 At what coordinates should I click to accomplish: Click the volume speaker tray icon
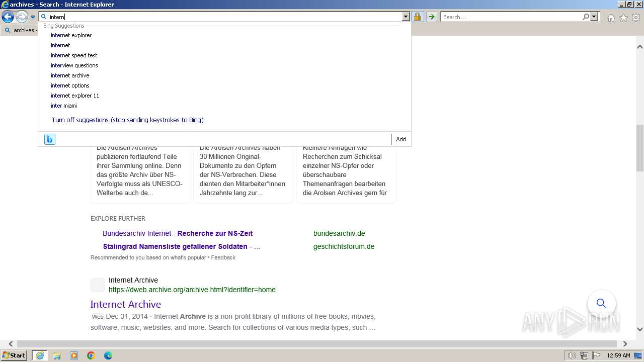572,355
